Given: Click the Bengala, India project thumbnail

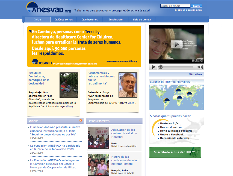Looking at the screenshot, I should click(99, 165).
